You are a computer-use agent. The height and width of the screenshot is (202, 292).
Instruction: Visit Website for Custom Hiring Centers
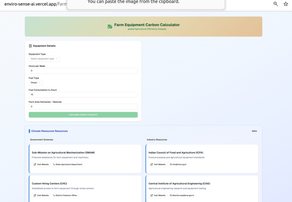tap(41, 195)
